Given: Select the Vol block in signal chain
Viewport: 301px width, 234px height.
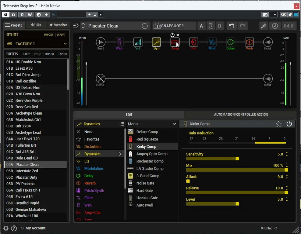Looking at the screenshot, I should click(138, 42).
